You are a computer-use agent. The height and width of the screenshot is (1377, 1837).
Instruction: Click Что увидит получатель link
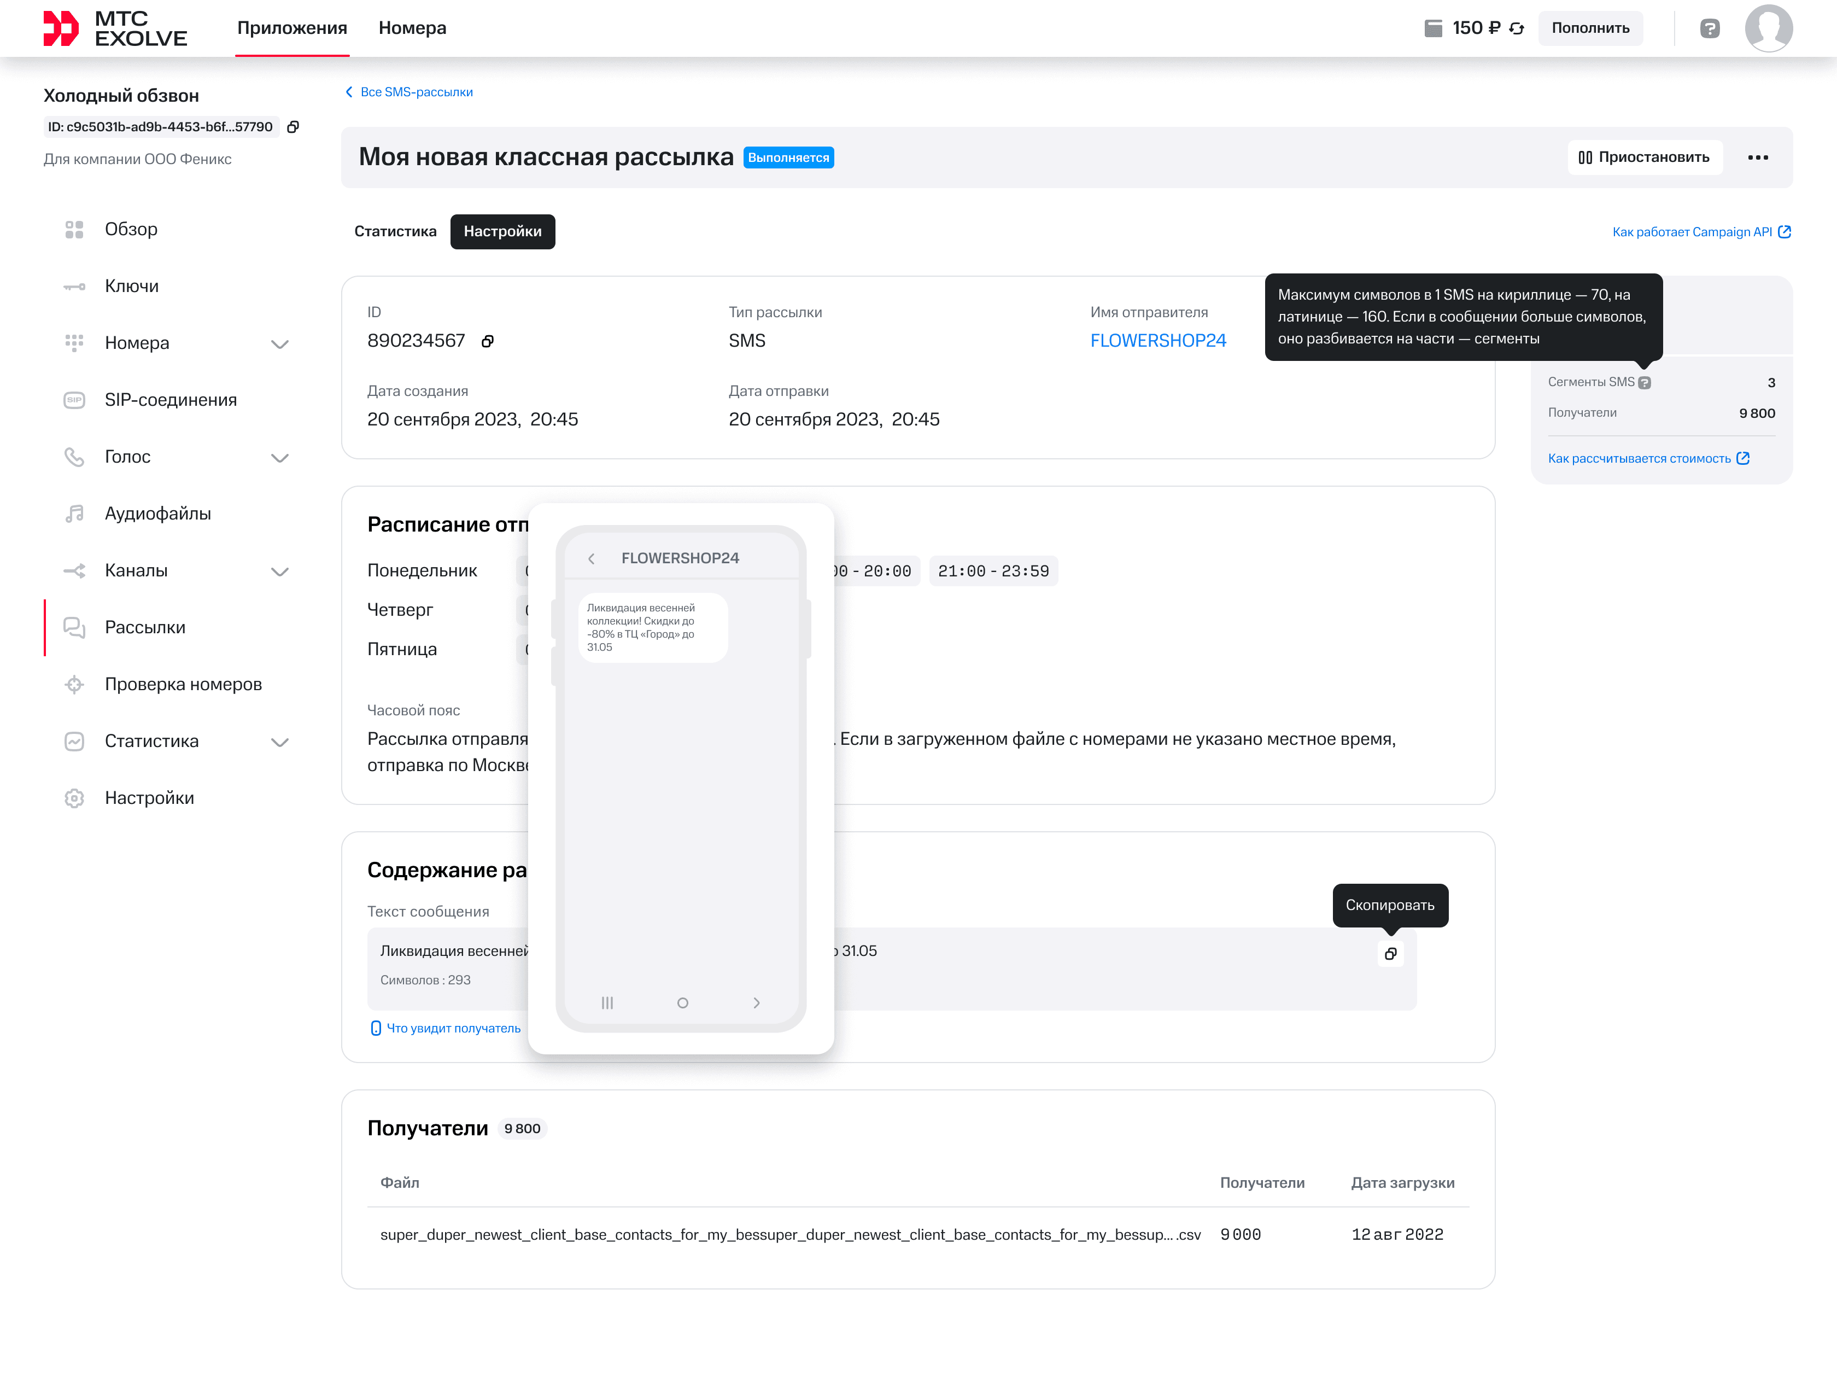tap(446, 1028)
